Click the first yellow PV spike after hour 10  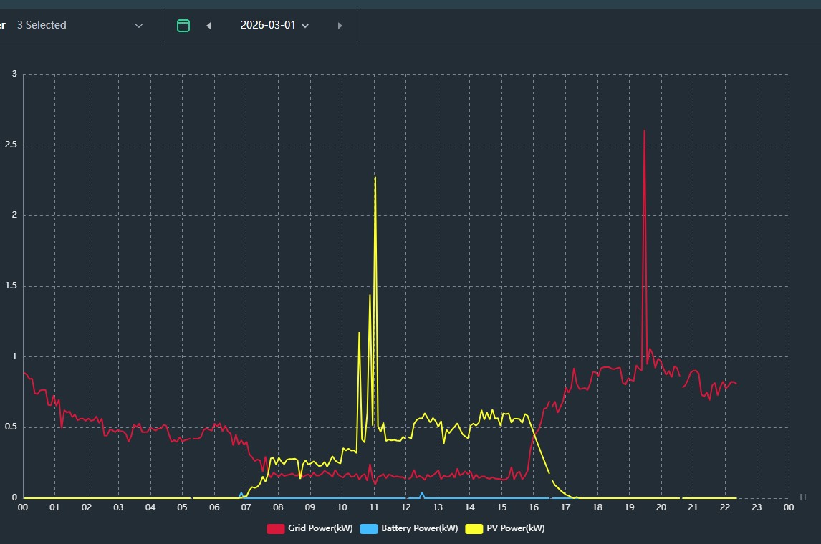[x=359, y=334]
